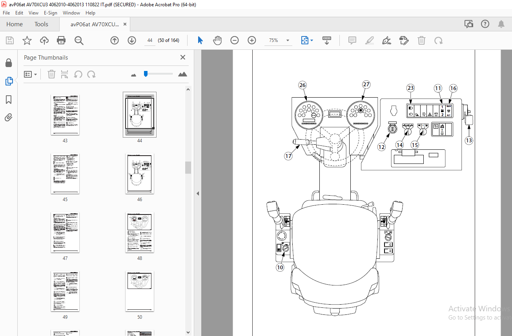Activate the Hand pan tool
Image resolution: width=512 pixels, height=336 pixels.
click(x=217, y=40)
